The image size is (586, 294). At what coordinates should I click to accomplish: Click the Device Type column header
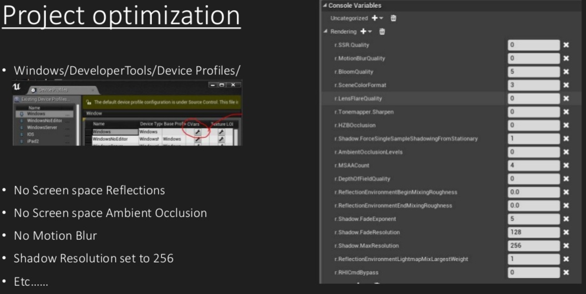pos(151,124)
